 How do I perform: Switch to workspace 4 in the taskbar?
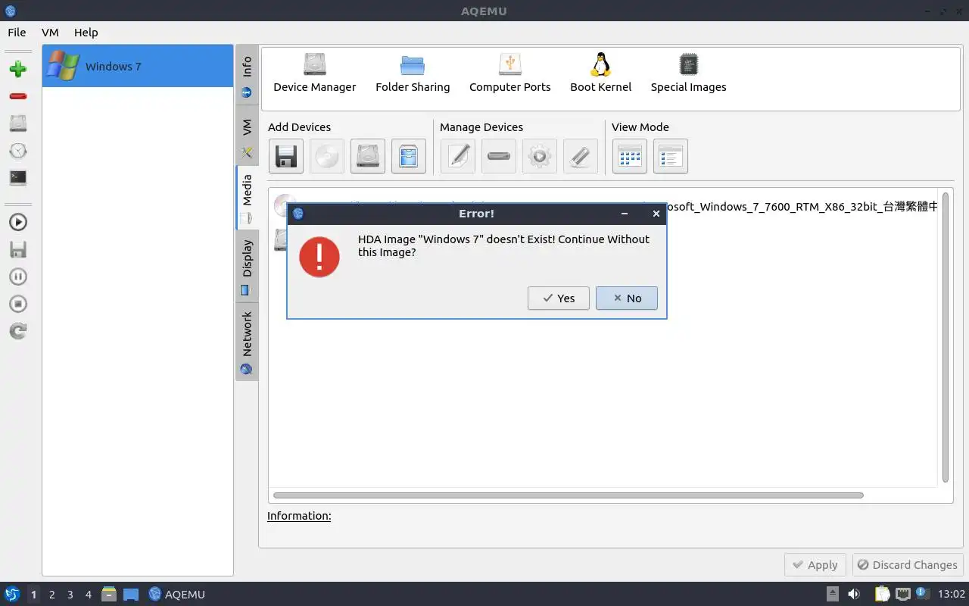pos(88,595)
